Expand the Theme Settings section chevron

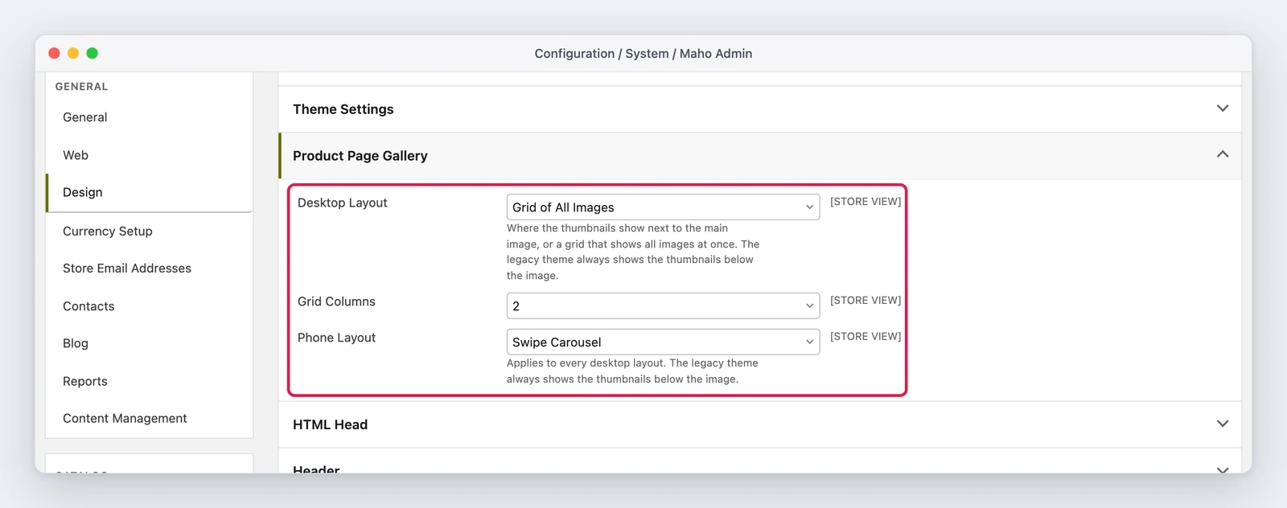(1222, 109)
